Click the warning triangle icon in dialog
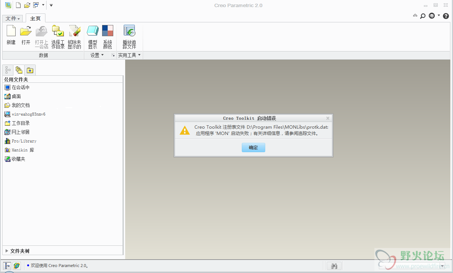This screenshot has height=273, width=453. (x=185, y=130)
